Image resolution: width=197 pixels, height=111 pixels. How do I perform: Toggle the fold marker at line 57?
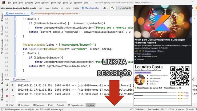point(16,36)
